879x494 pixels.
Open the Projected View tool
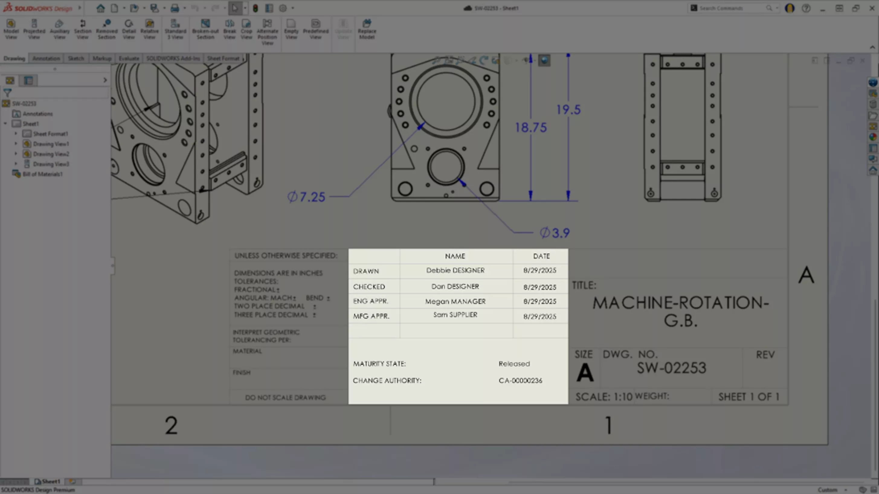[34, 29]
